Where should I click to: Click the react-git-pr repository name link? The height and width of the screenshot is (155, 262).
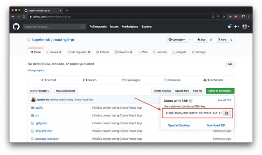pos(64,40)
